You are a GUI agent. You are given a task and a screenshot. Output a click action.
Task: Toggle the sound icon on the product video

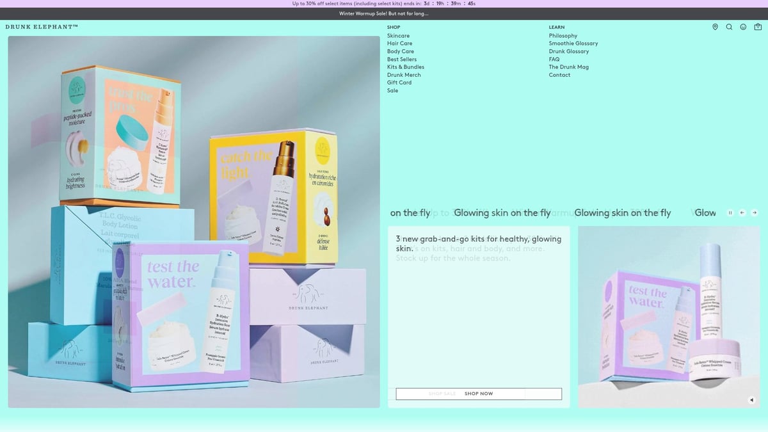coord(752,400)
